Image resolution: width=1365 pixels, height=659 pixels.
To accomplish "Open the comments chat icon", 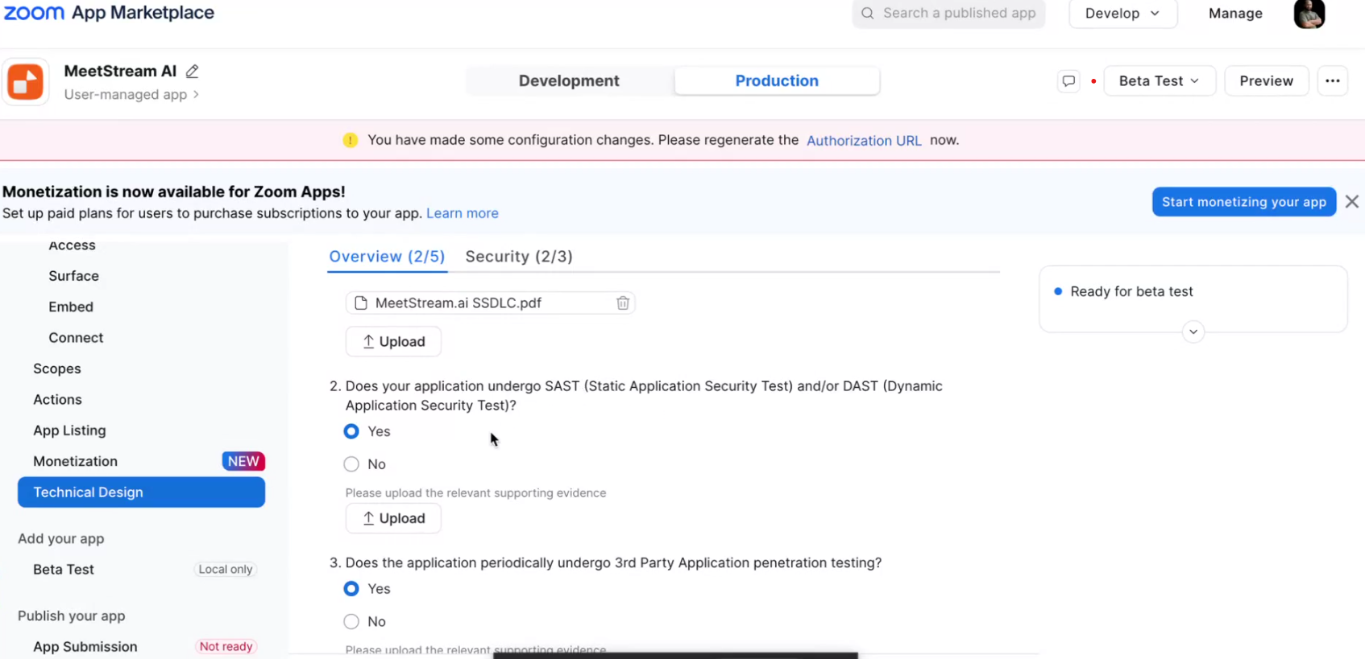I will point(1068,81).
